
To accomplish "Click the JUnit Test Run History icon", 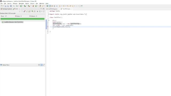I will click(x=40, y=11).
